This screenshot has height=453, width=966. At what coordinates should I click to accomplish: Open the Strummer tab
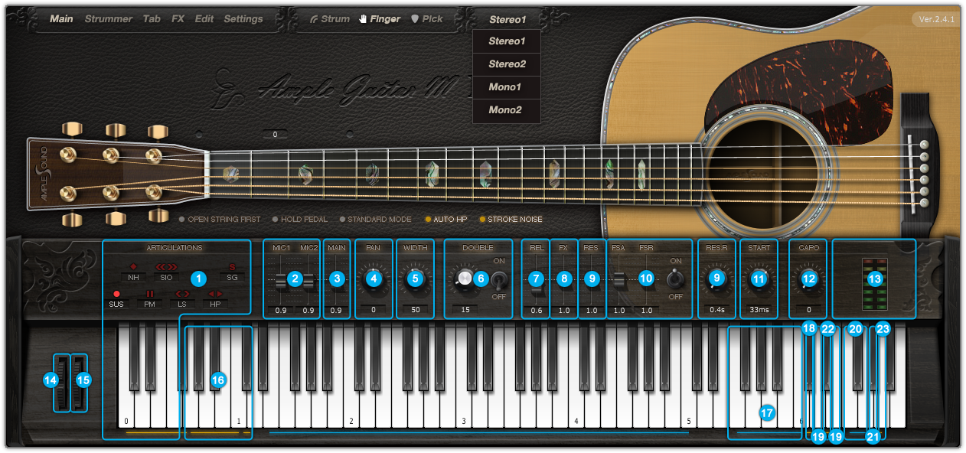109,19
